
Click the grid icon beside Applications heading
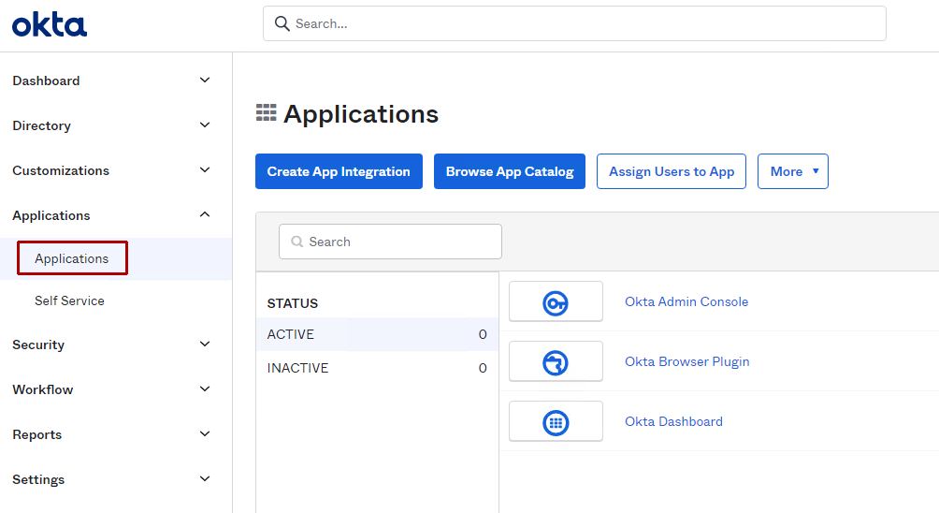[267, 113]
